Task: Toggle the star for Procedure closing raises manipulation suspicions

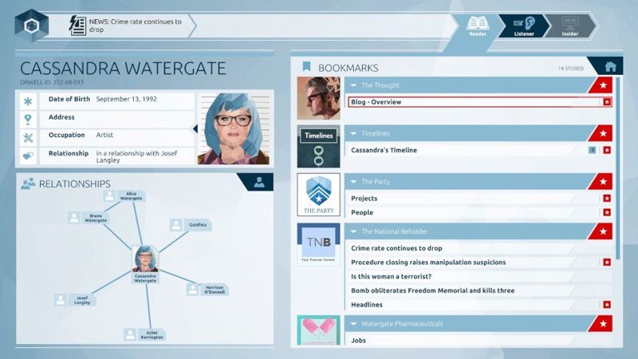Action: [x=607, y=262]
